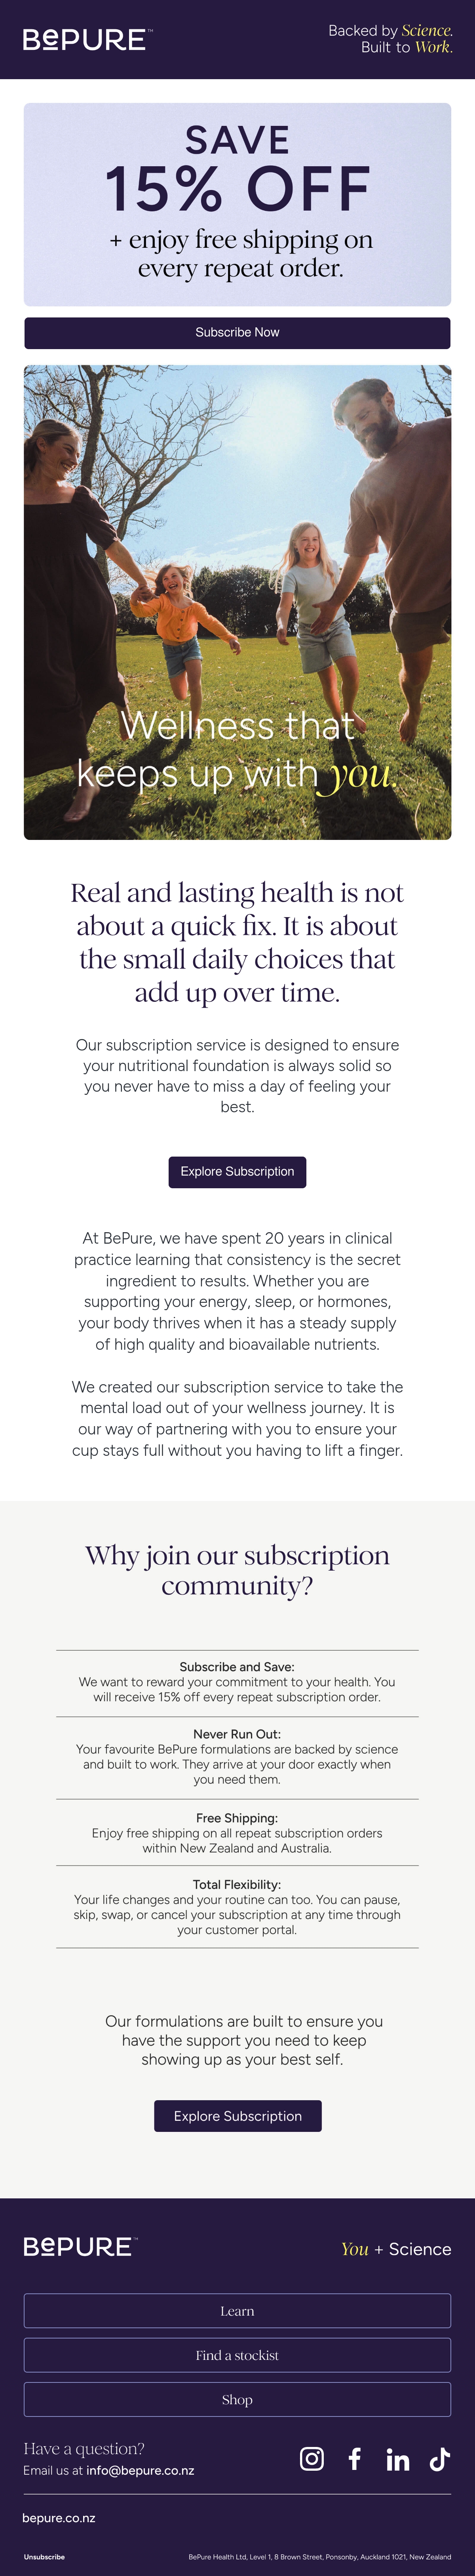
Task: Click the first Explore Subscription button
Action: (x=237, y=1172)
